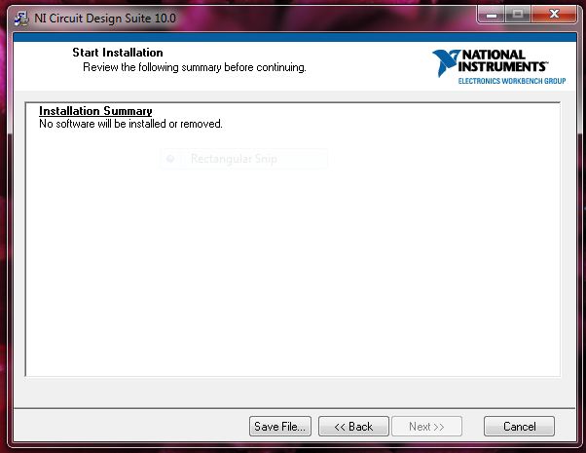Click the 'Review the following summary' subtitle
Screen dimensions: 586x453
[x=194, y=68]
